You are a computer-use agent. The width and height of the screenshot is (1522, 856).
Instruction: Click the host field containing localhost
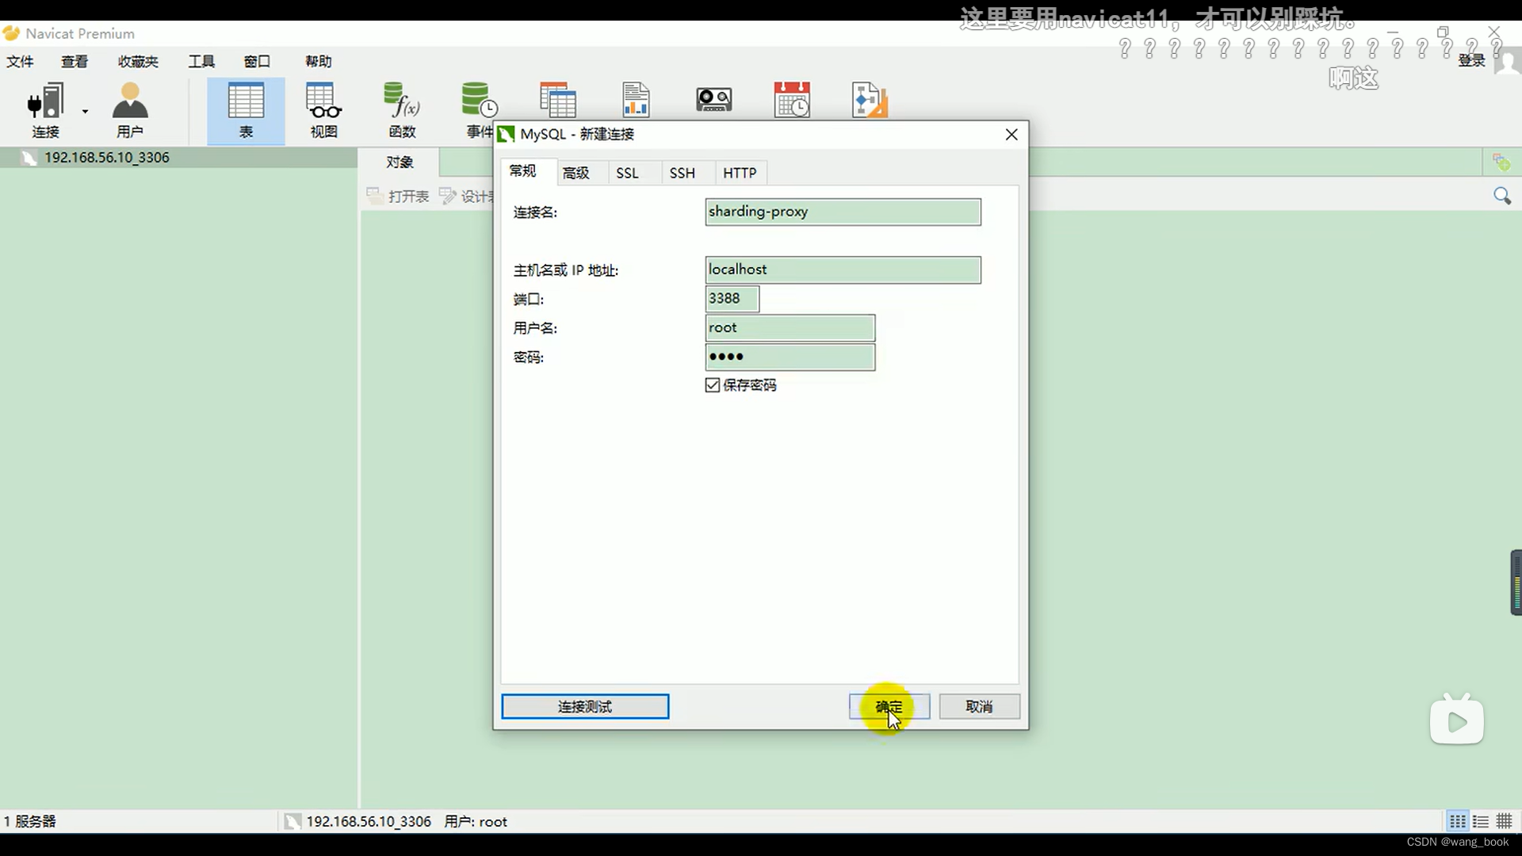[843, 269]
